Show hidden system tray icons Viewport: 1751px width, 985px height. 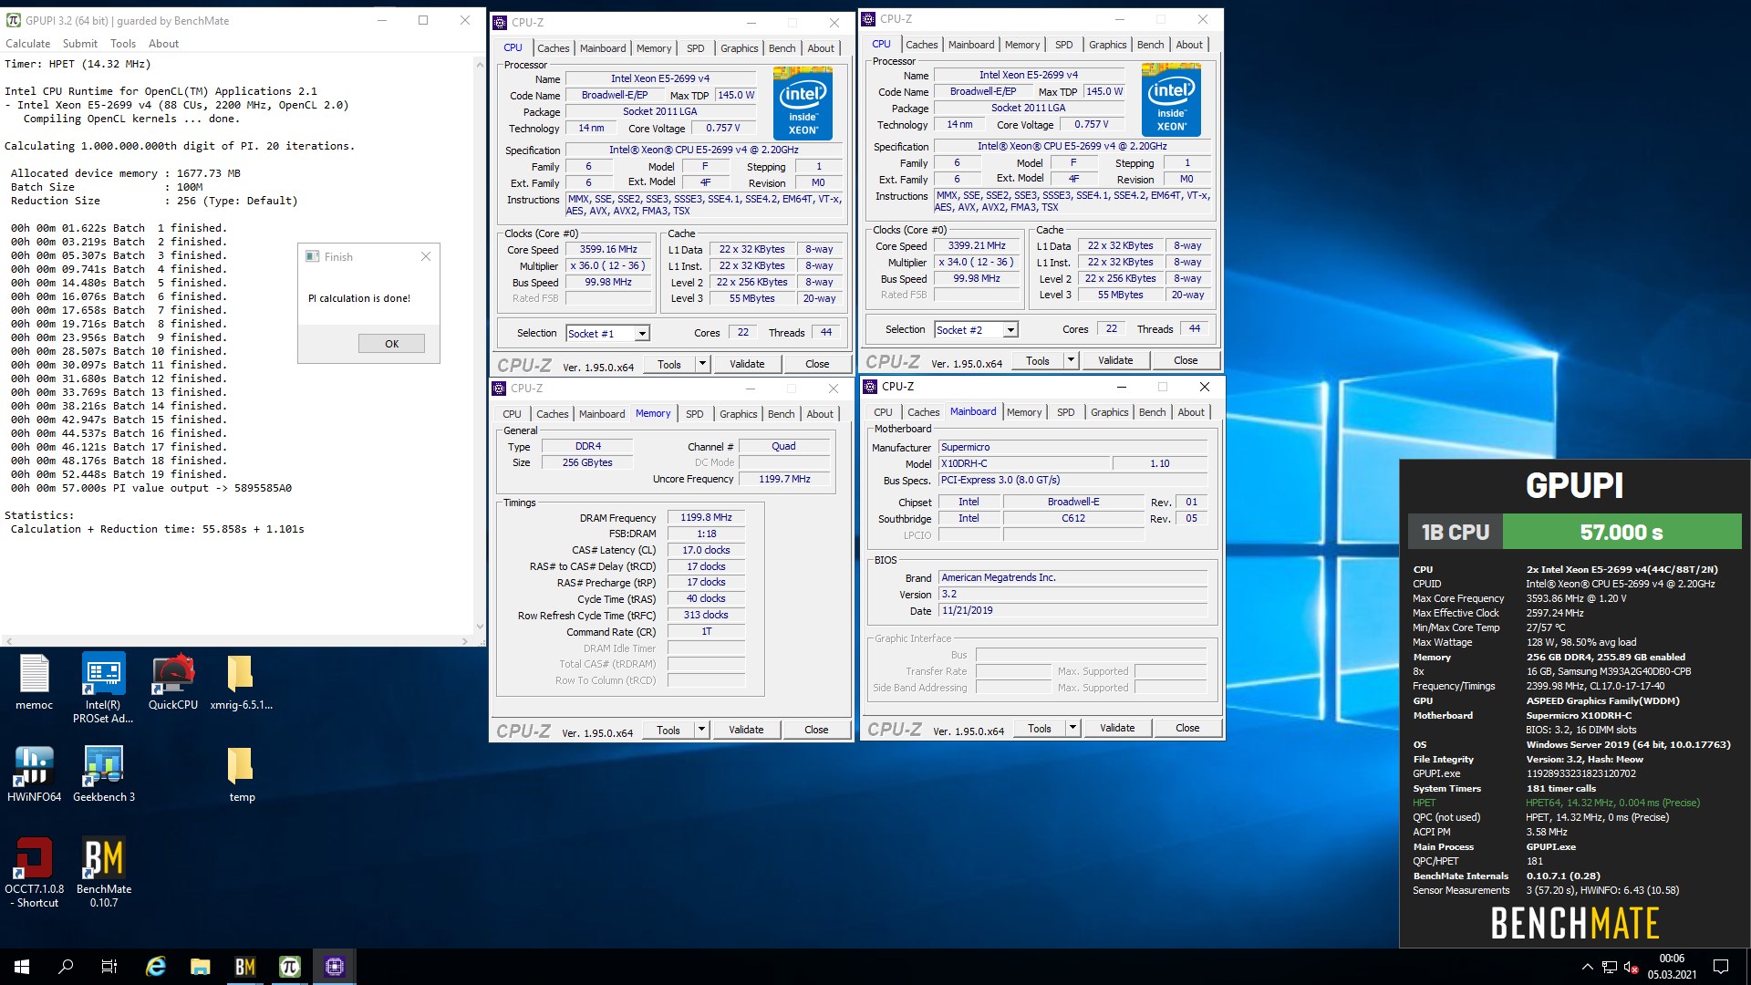(x=1587, y=967)
